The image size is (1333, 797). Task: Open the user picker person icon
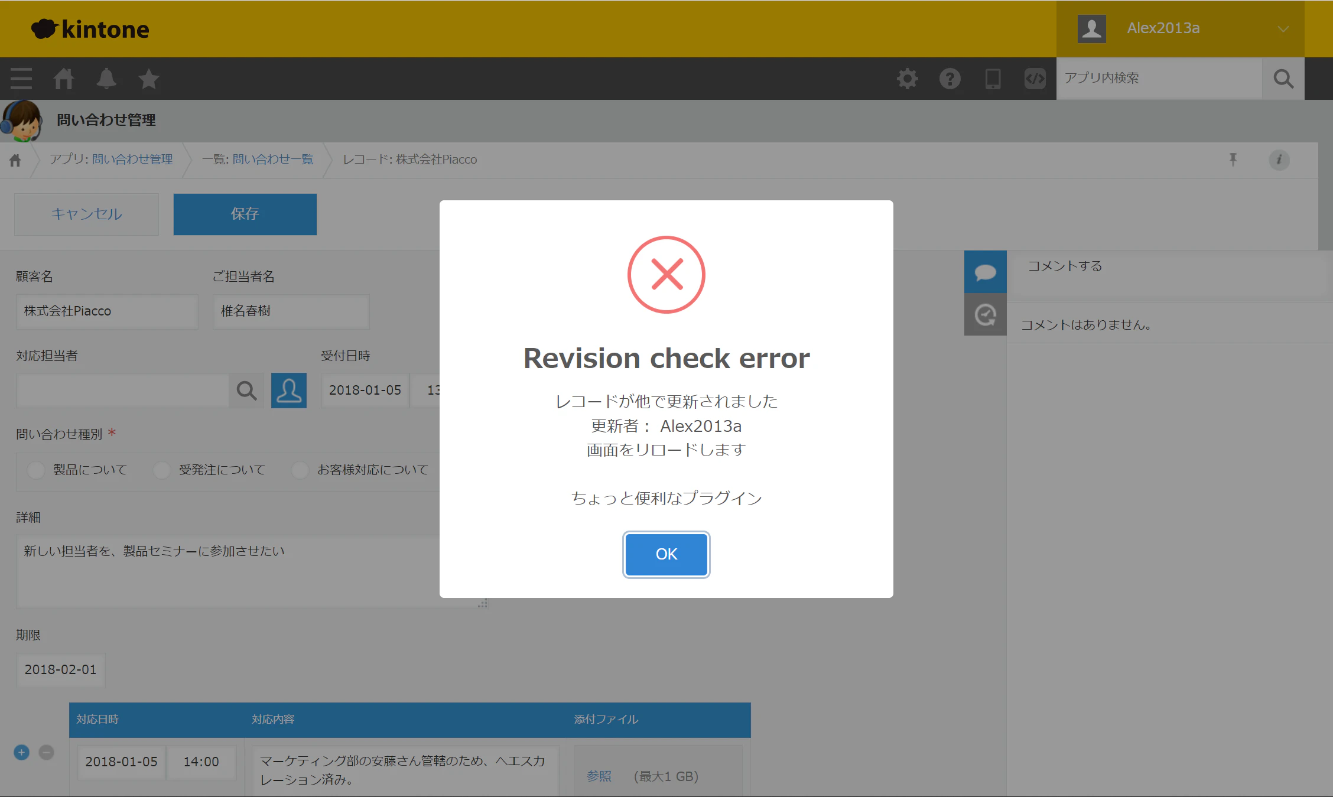pos(289,390)
